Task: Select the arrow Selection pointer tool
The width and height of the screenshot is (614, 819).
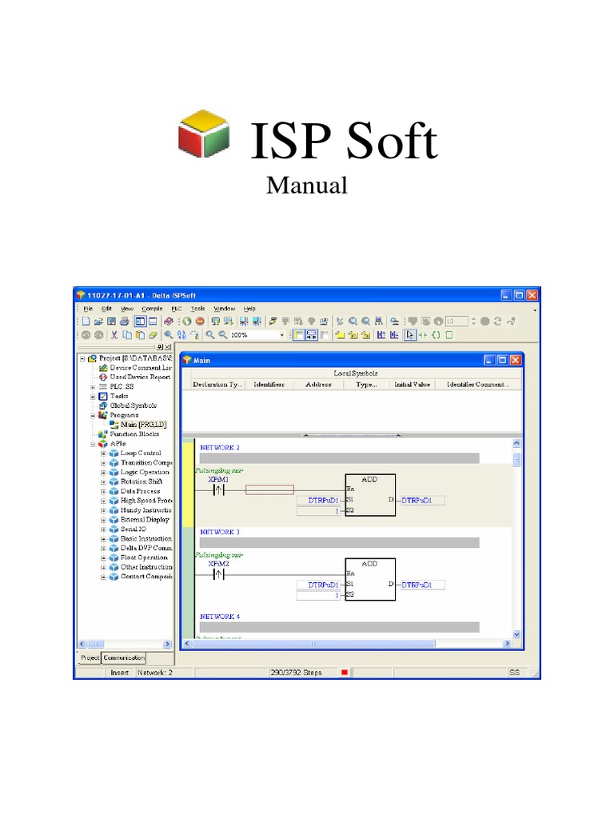Action: click(410, 335)
